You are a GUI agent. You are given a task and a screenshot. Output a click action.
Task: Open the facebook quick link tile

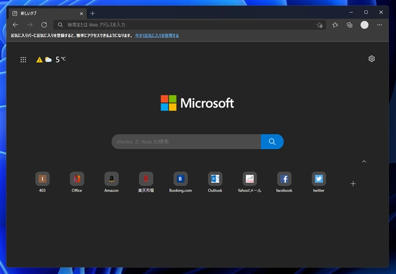284,179
